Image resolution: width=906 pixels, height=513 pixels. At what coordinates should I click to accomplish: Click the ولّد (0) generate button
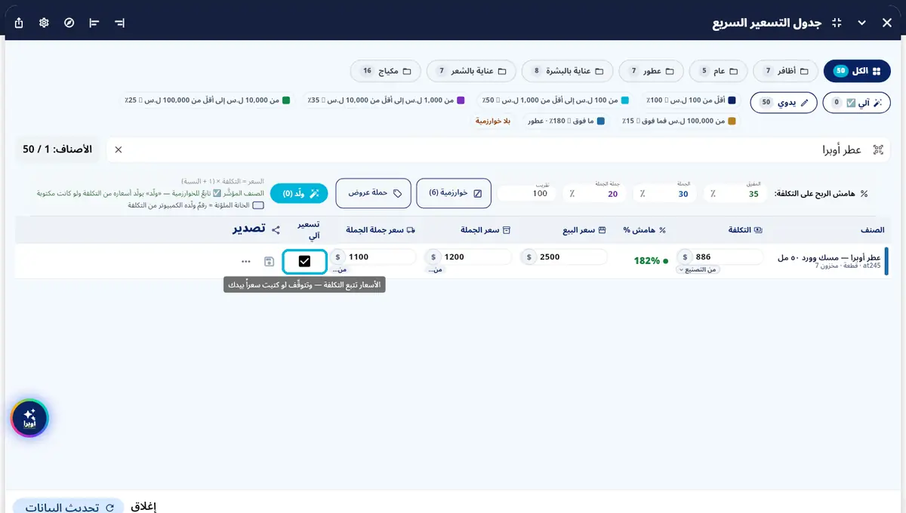(x=300, y=193)
